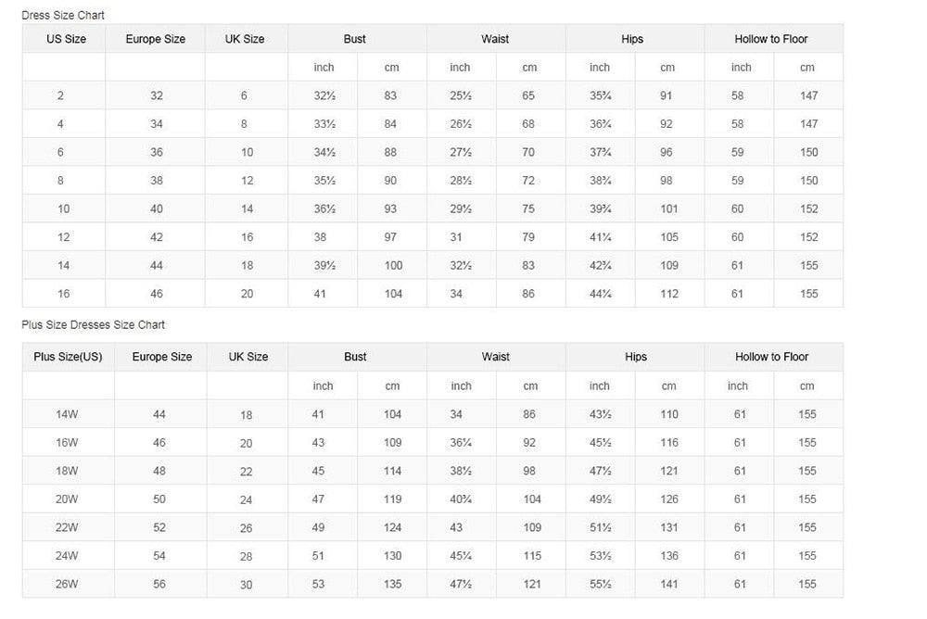The width and height of the screenshot is (927, 619).
Task: Click the 14W plus size row label
Action: coord(67,415)
